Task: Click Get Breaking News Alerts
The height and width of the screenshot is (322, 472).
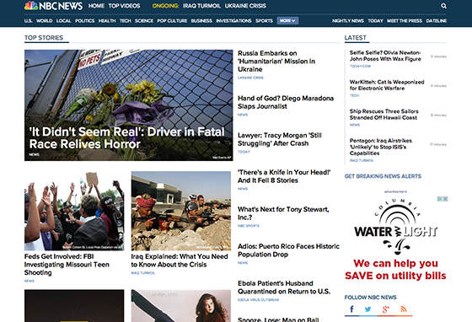Action: 383,176
